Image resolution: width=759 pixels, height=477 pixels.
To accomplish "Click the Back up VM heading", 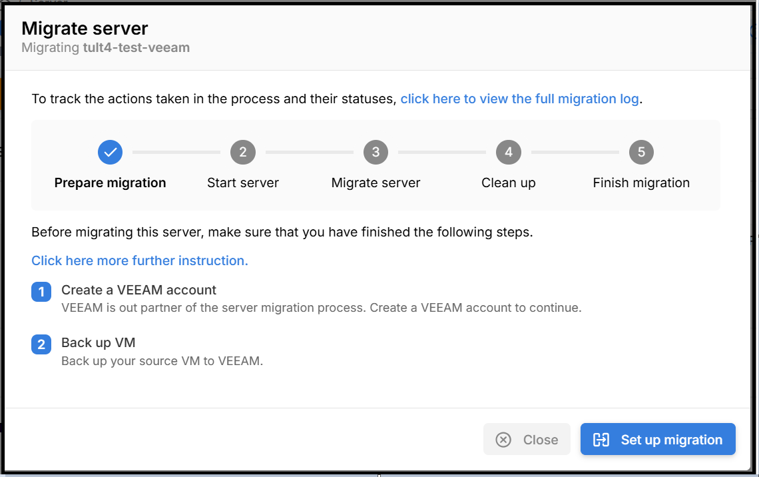I will pyautogui.click(x=99, y=342).
